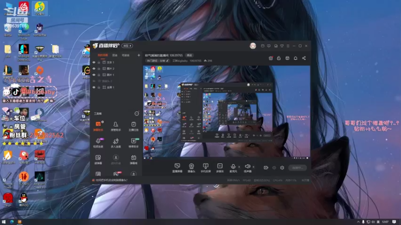Toggle visibility of 全屏 1 layer
401x225 pixels.
(x=94, y=87)
